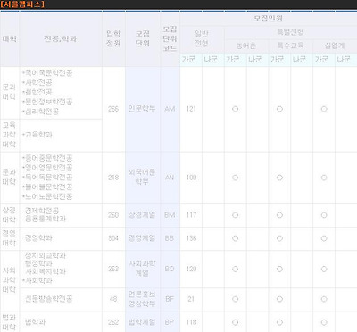Select the 교육과학대학 cell
This screenshot has width=357, height=332.
click(9, 135)
